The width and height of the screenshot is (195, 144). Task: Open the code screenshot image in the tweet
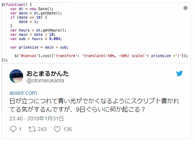click(96, 33)
